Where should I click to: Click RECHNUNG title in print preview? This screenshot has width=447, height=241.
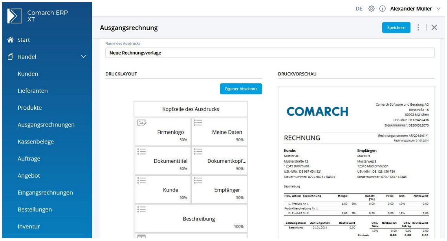[302, 138]
